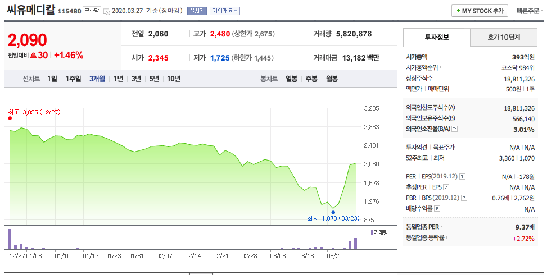Open help icon beside PBR BPS(2019.12)

click(464, 198)
